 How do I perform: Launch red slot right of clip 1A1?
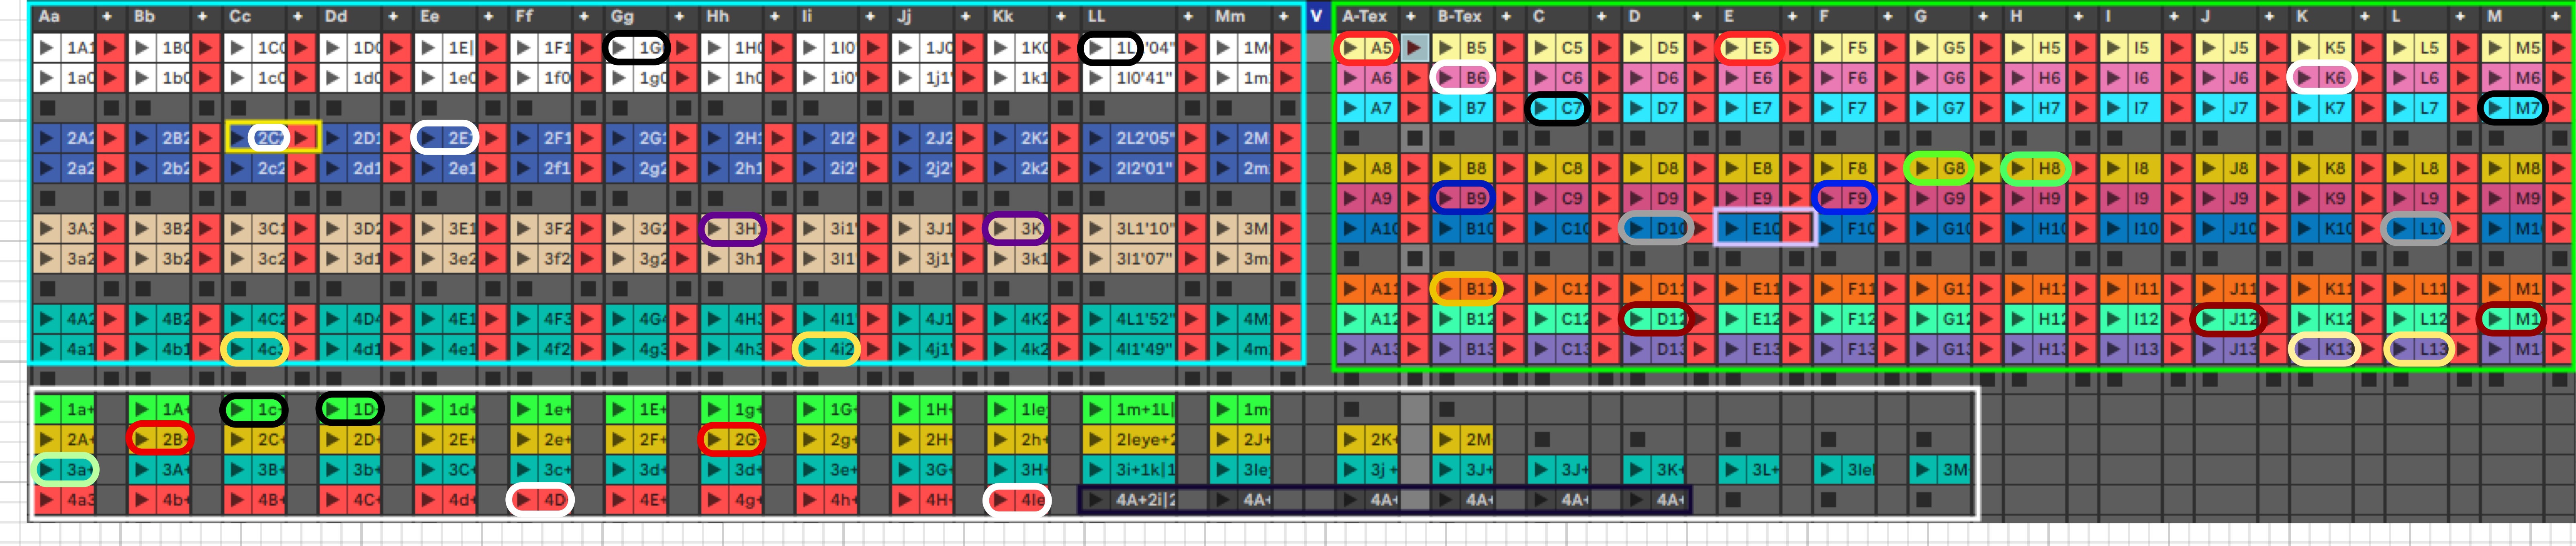(x=111, y=47)
